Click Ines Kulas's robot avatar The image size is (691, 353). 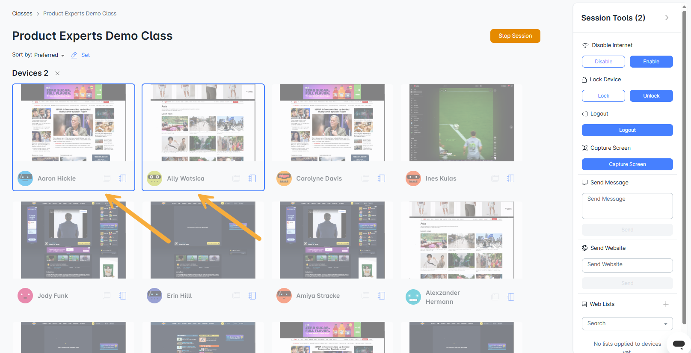(413, 178)
